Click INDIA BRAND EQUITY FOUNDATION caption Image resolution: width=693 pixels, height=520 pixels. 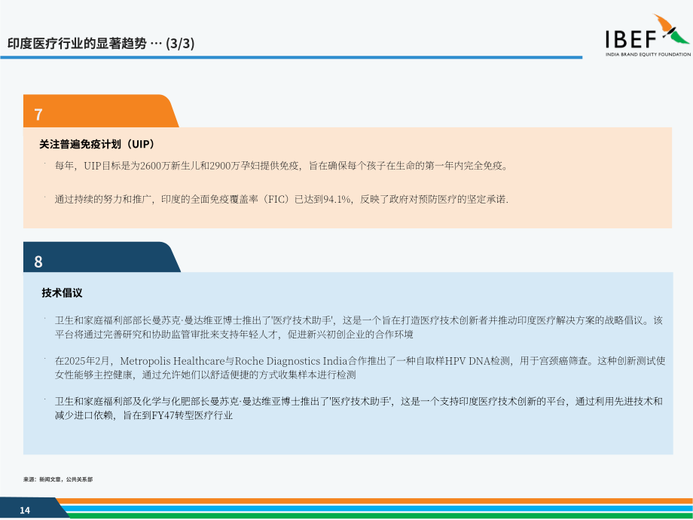pyautogui.click(x=648, y=54)
